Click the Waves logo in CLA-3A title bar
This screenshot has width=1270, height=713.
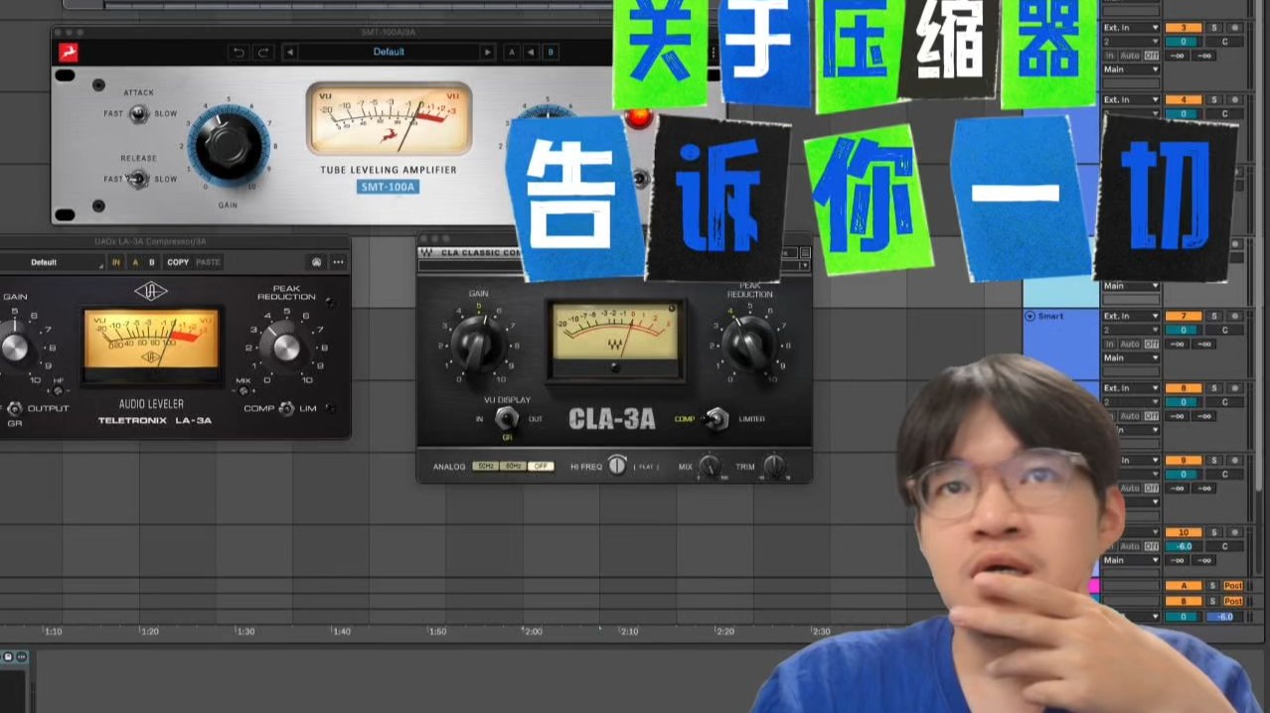[x=426, y=252]
